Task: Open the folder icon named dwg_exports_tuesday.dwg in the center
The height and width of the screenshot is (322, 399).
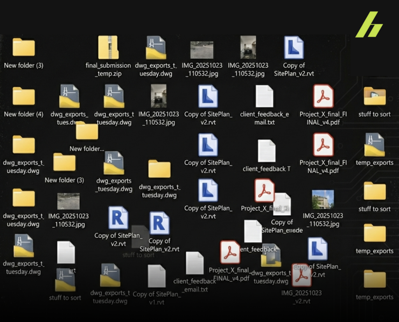Action: pyautogui.click(x=159, y=169)
